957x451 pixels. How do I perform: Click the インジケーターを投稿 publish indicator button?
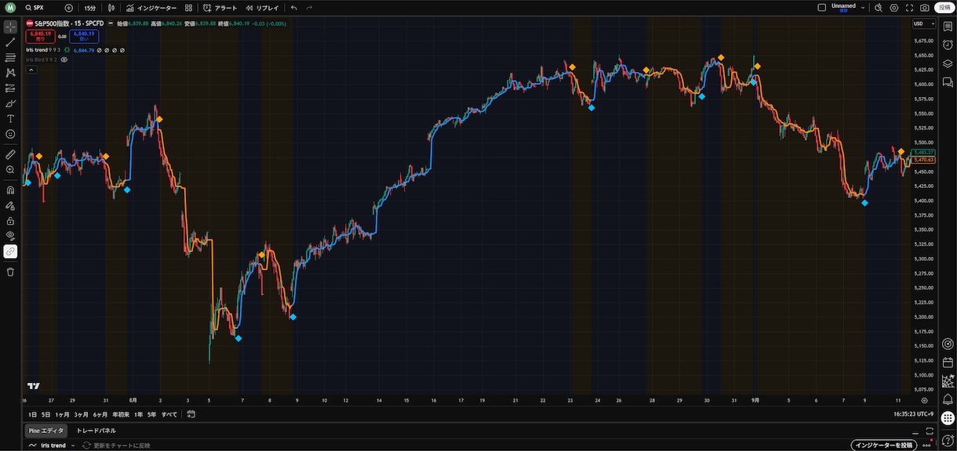pyautogui.click(x=883, y=446)
